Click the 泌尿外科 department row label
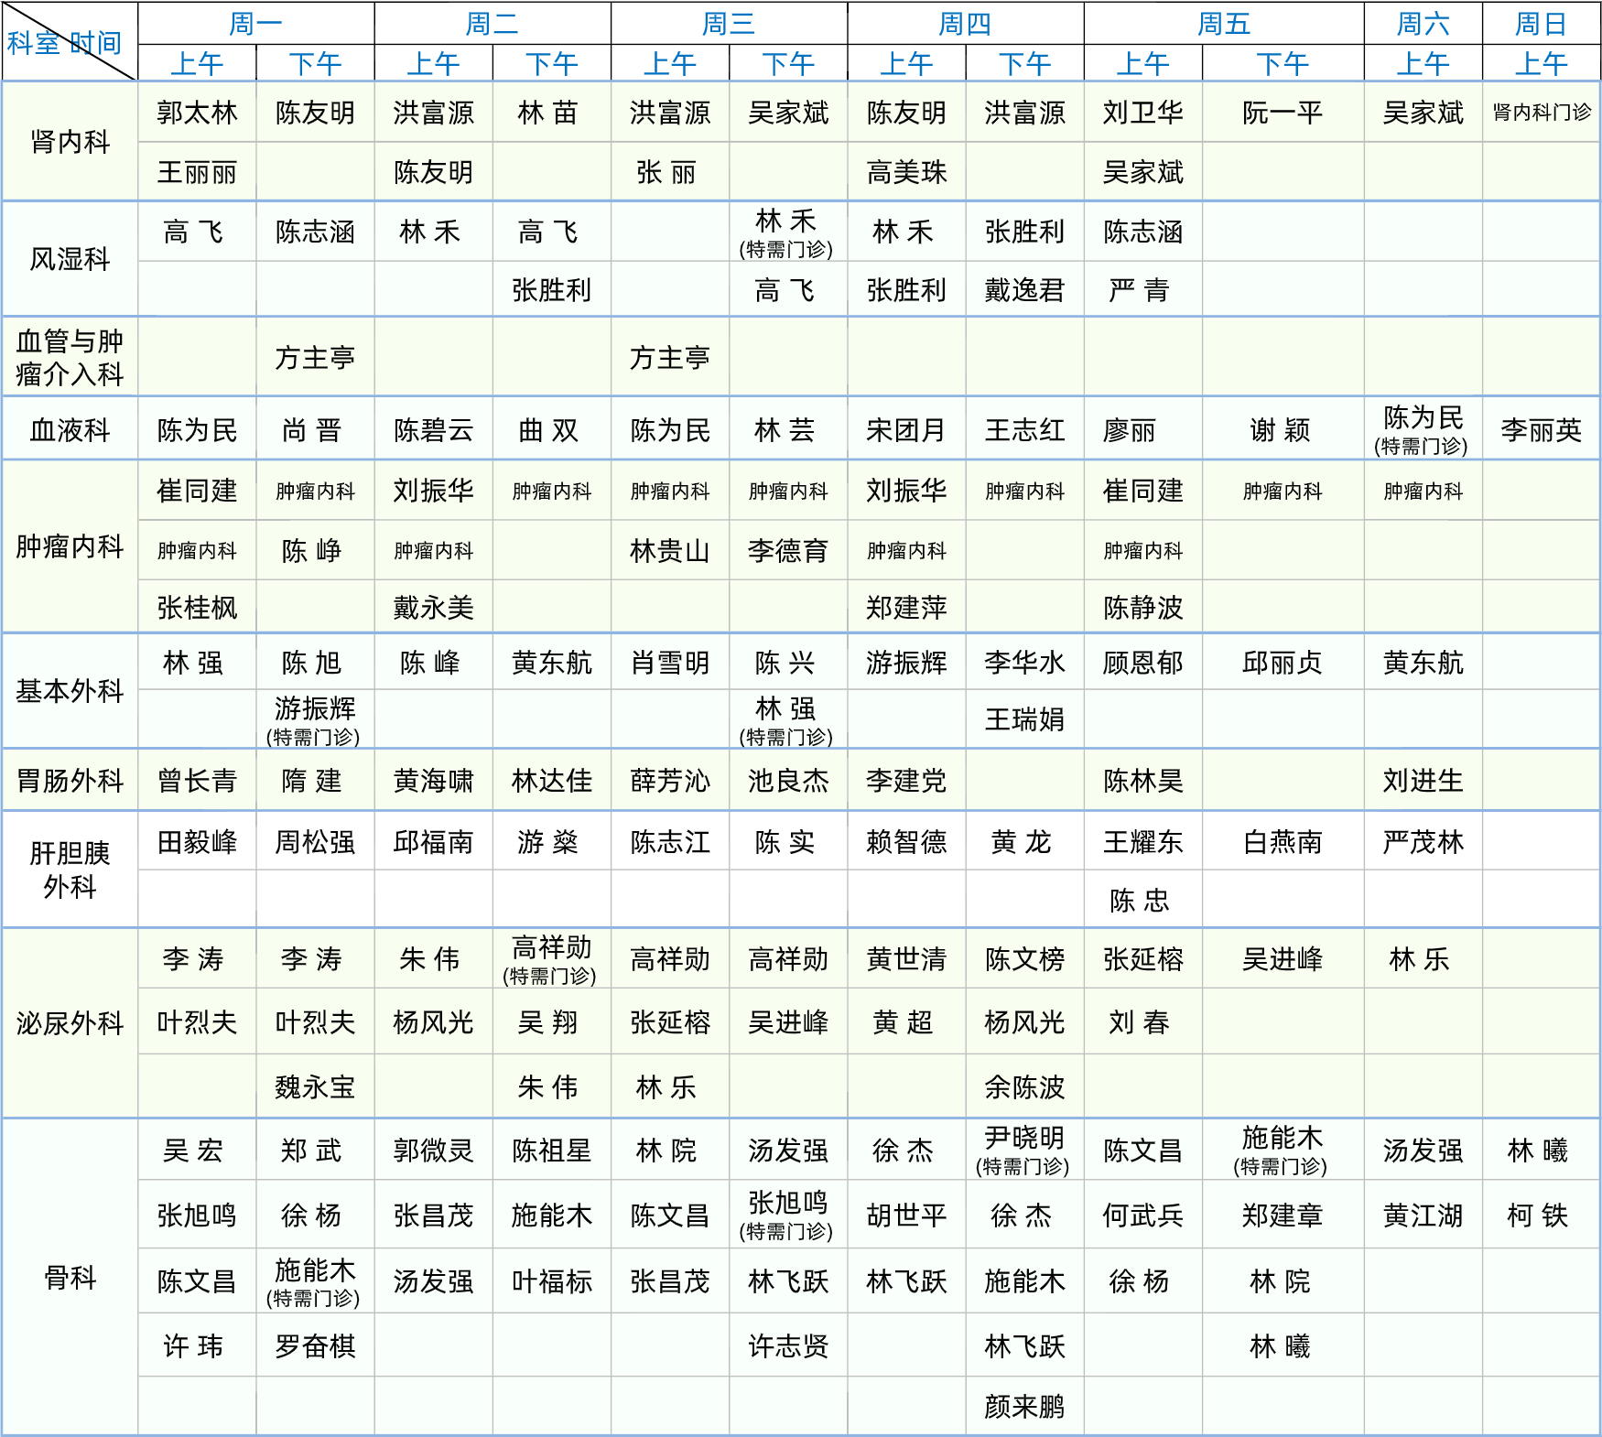Viewport: 1602px width, 1437px height. pyautogui.click(x=70, y=1023)
